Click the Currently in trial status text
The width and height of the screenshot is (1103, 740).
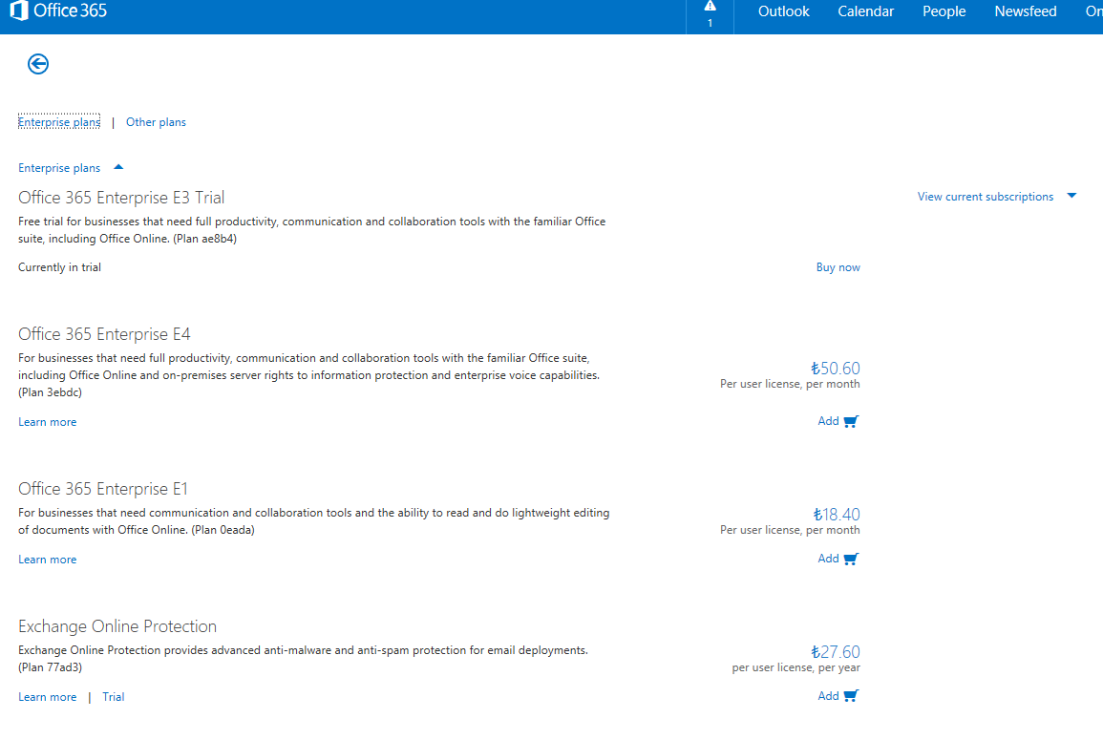tap(60, 267)
